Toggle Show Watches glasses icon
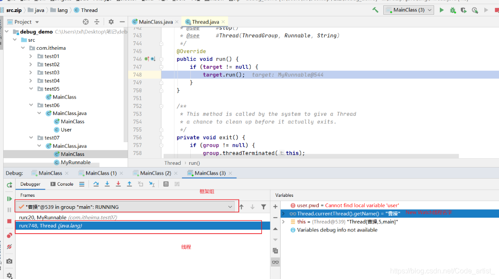This screenshot has height=279, width=499. point(275,262)
